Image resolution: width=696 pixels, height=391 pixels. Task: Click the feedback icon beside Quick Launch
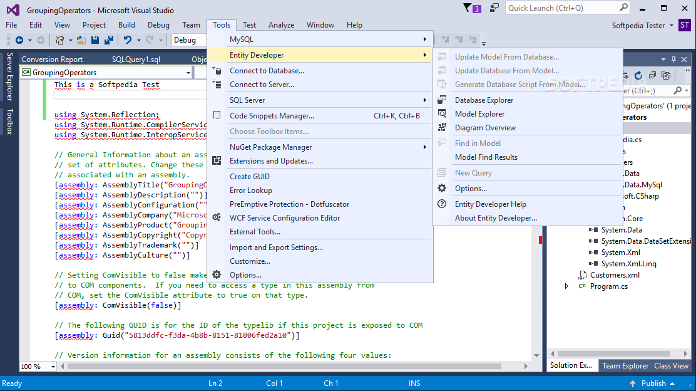494,8
